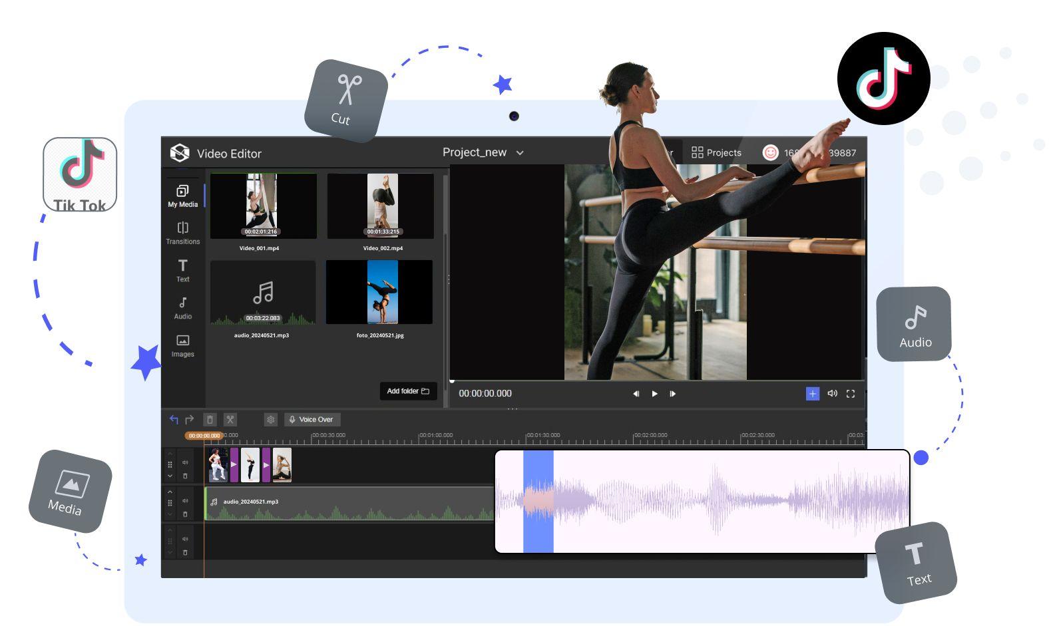Switch to the Transitions panel
The height and width of the screenshot is (626, 1049).
click(182, 233)
